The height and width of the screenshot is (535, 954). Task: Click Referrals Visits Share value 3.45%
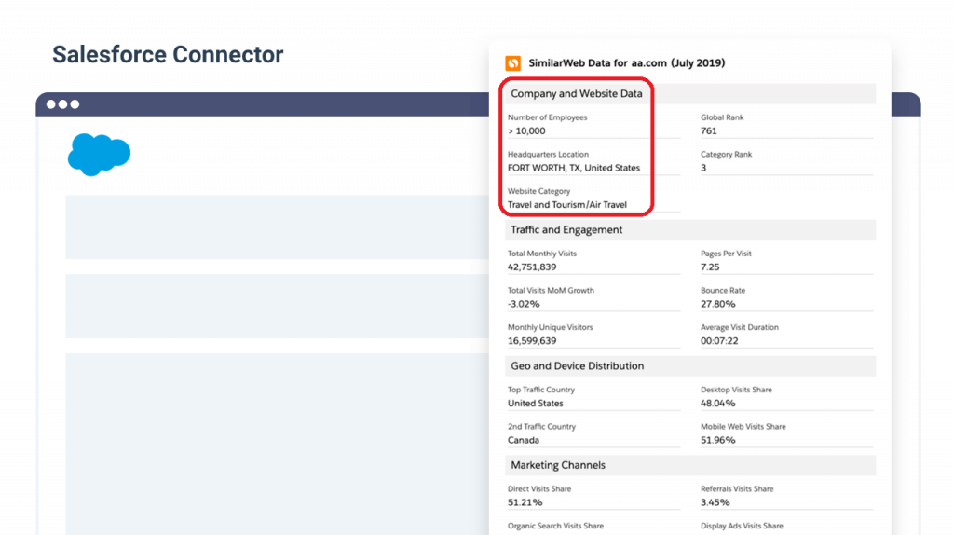(715, 502)
